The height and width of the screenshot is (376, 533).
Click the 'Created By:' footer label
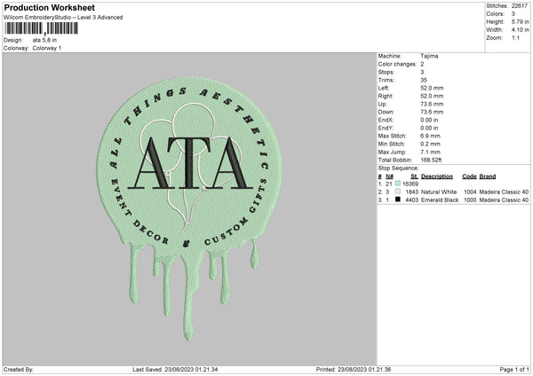[19, 370]
